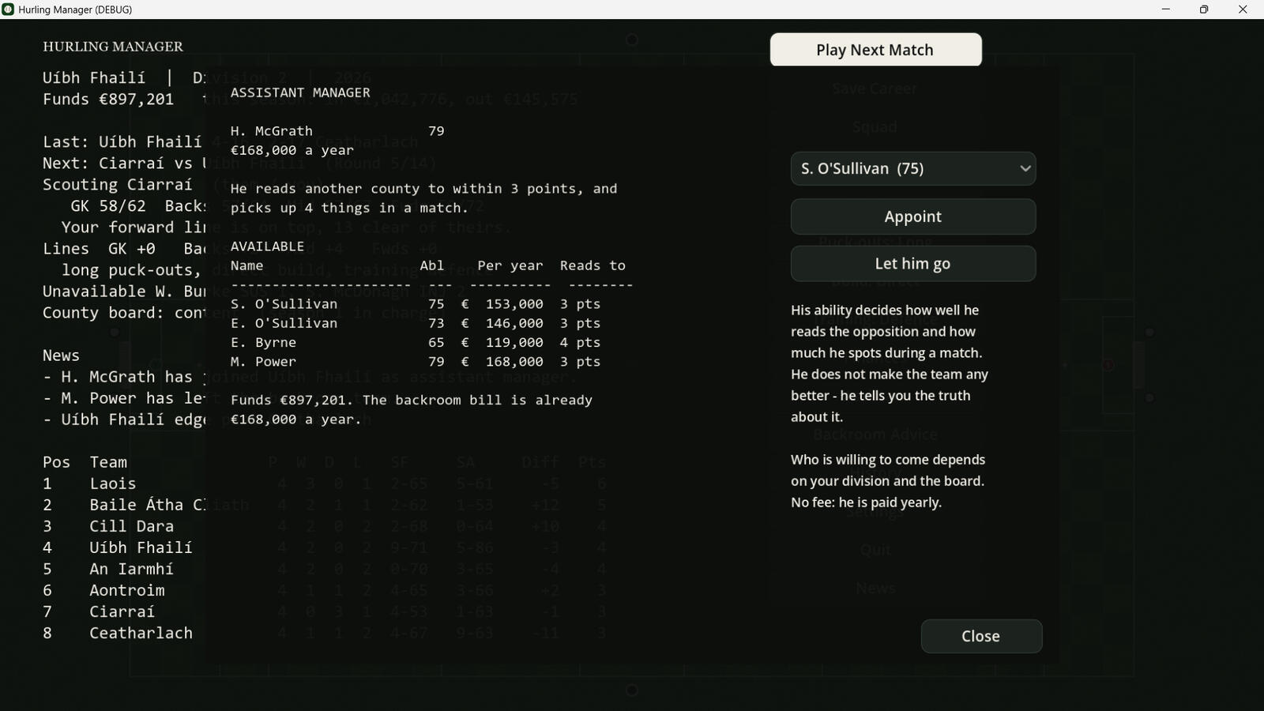Click the Abl column header

tap(432, 265)
